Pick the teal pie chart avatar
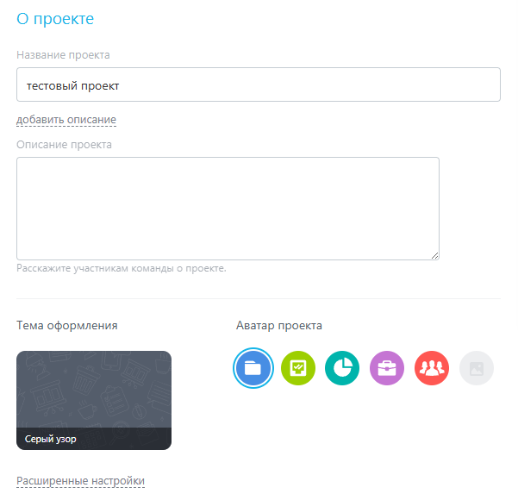 [342, 368]
